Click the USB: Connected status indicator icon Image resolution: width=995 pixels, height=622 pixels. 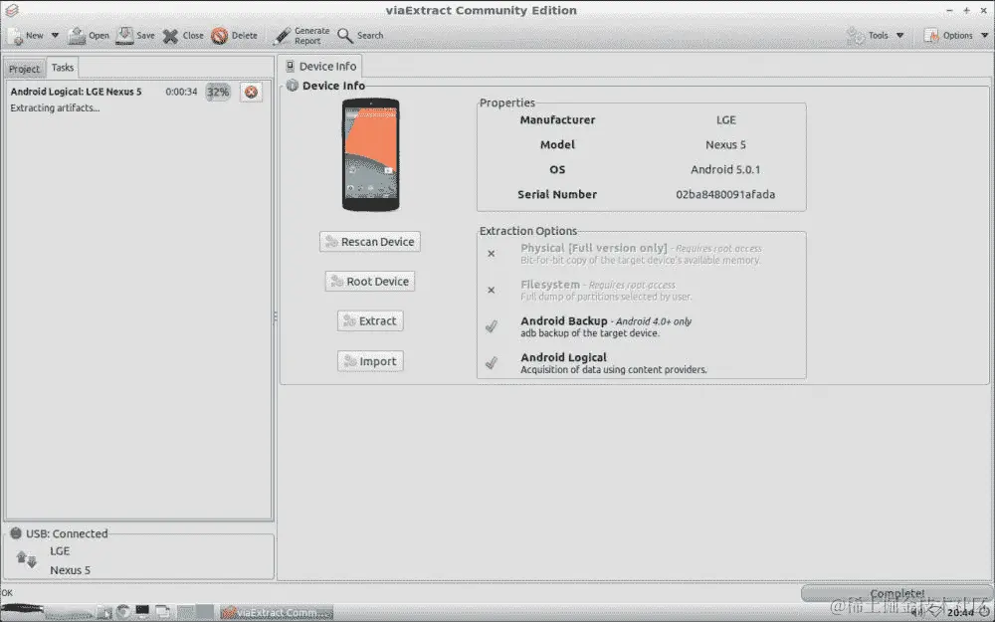pos(16,533)
